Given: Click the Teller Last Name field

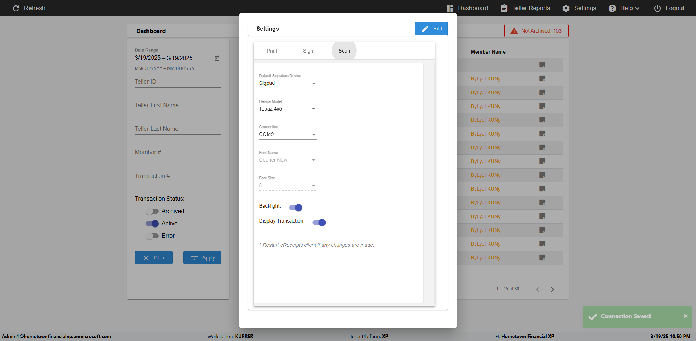Looking at the screenshot, I should pos(178,129).
